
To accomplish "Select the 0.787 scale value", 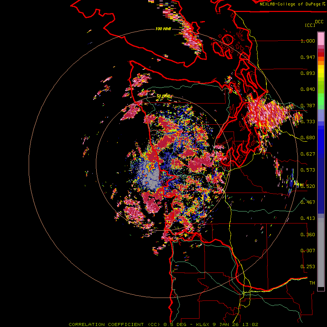I will point(308,105).
